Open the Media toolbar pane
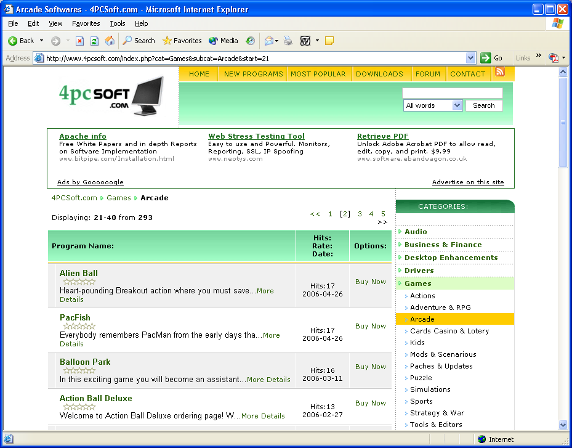The height and width of the screenshot is (448, 572). click(224, 41)
